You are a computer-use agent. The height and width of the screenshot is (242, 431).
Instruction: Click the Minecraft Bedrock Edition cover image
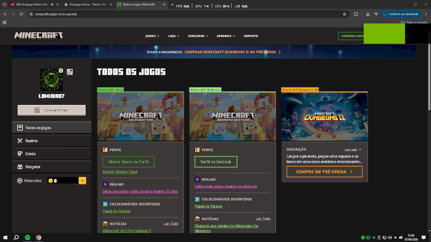pyautogui.click(x=233, y=117)
